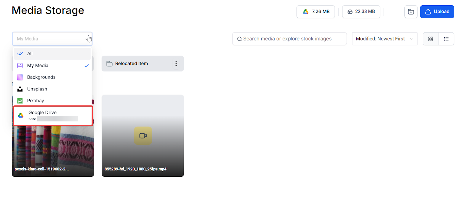Switch to grid view
Screen dimensions: 474x216
(x=431, y=39)
